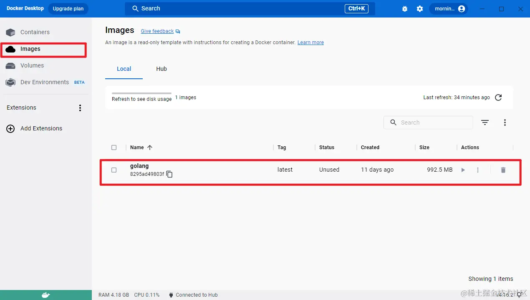Click the Last refresh: 34 minutes ago text

click(x=457, y=97)
